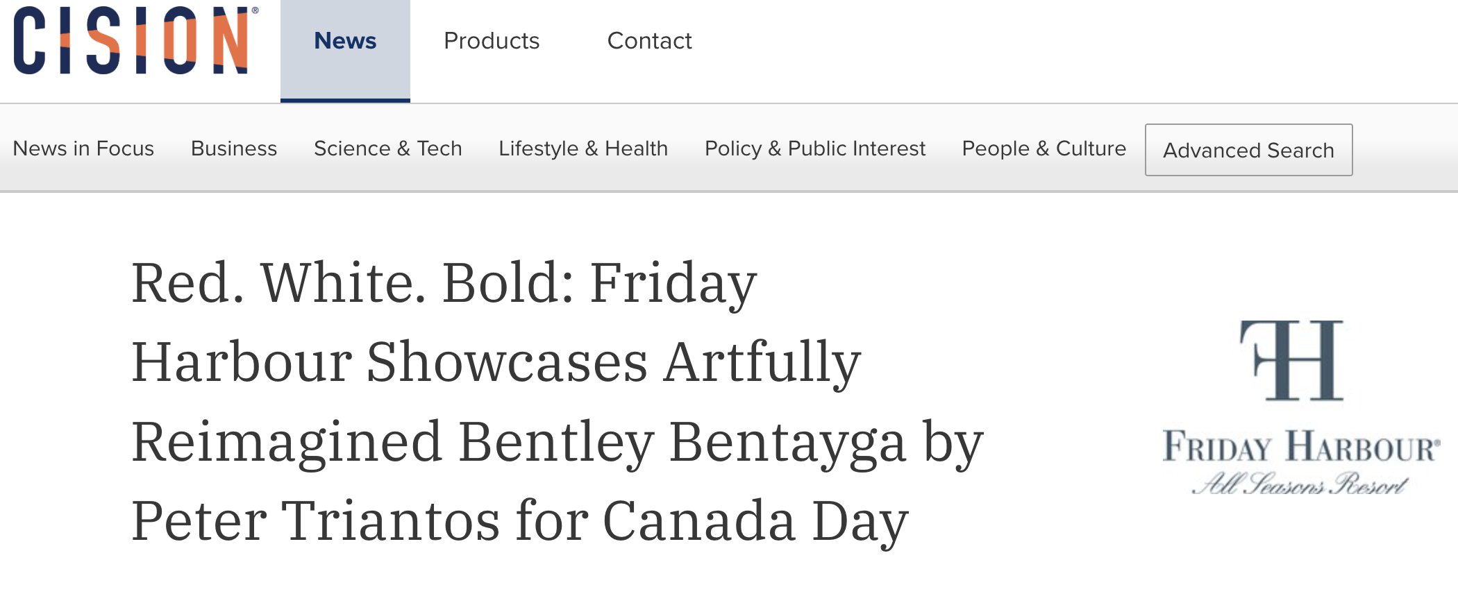This screenshot has width=1458, height=612.
Task: Expand the People & Culture menu
Action: pyautogui.click(x=1044, y=148)
